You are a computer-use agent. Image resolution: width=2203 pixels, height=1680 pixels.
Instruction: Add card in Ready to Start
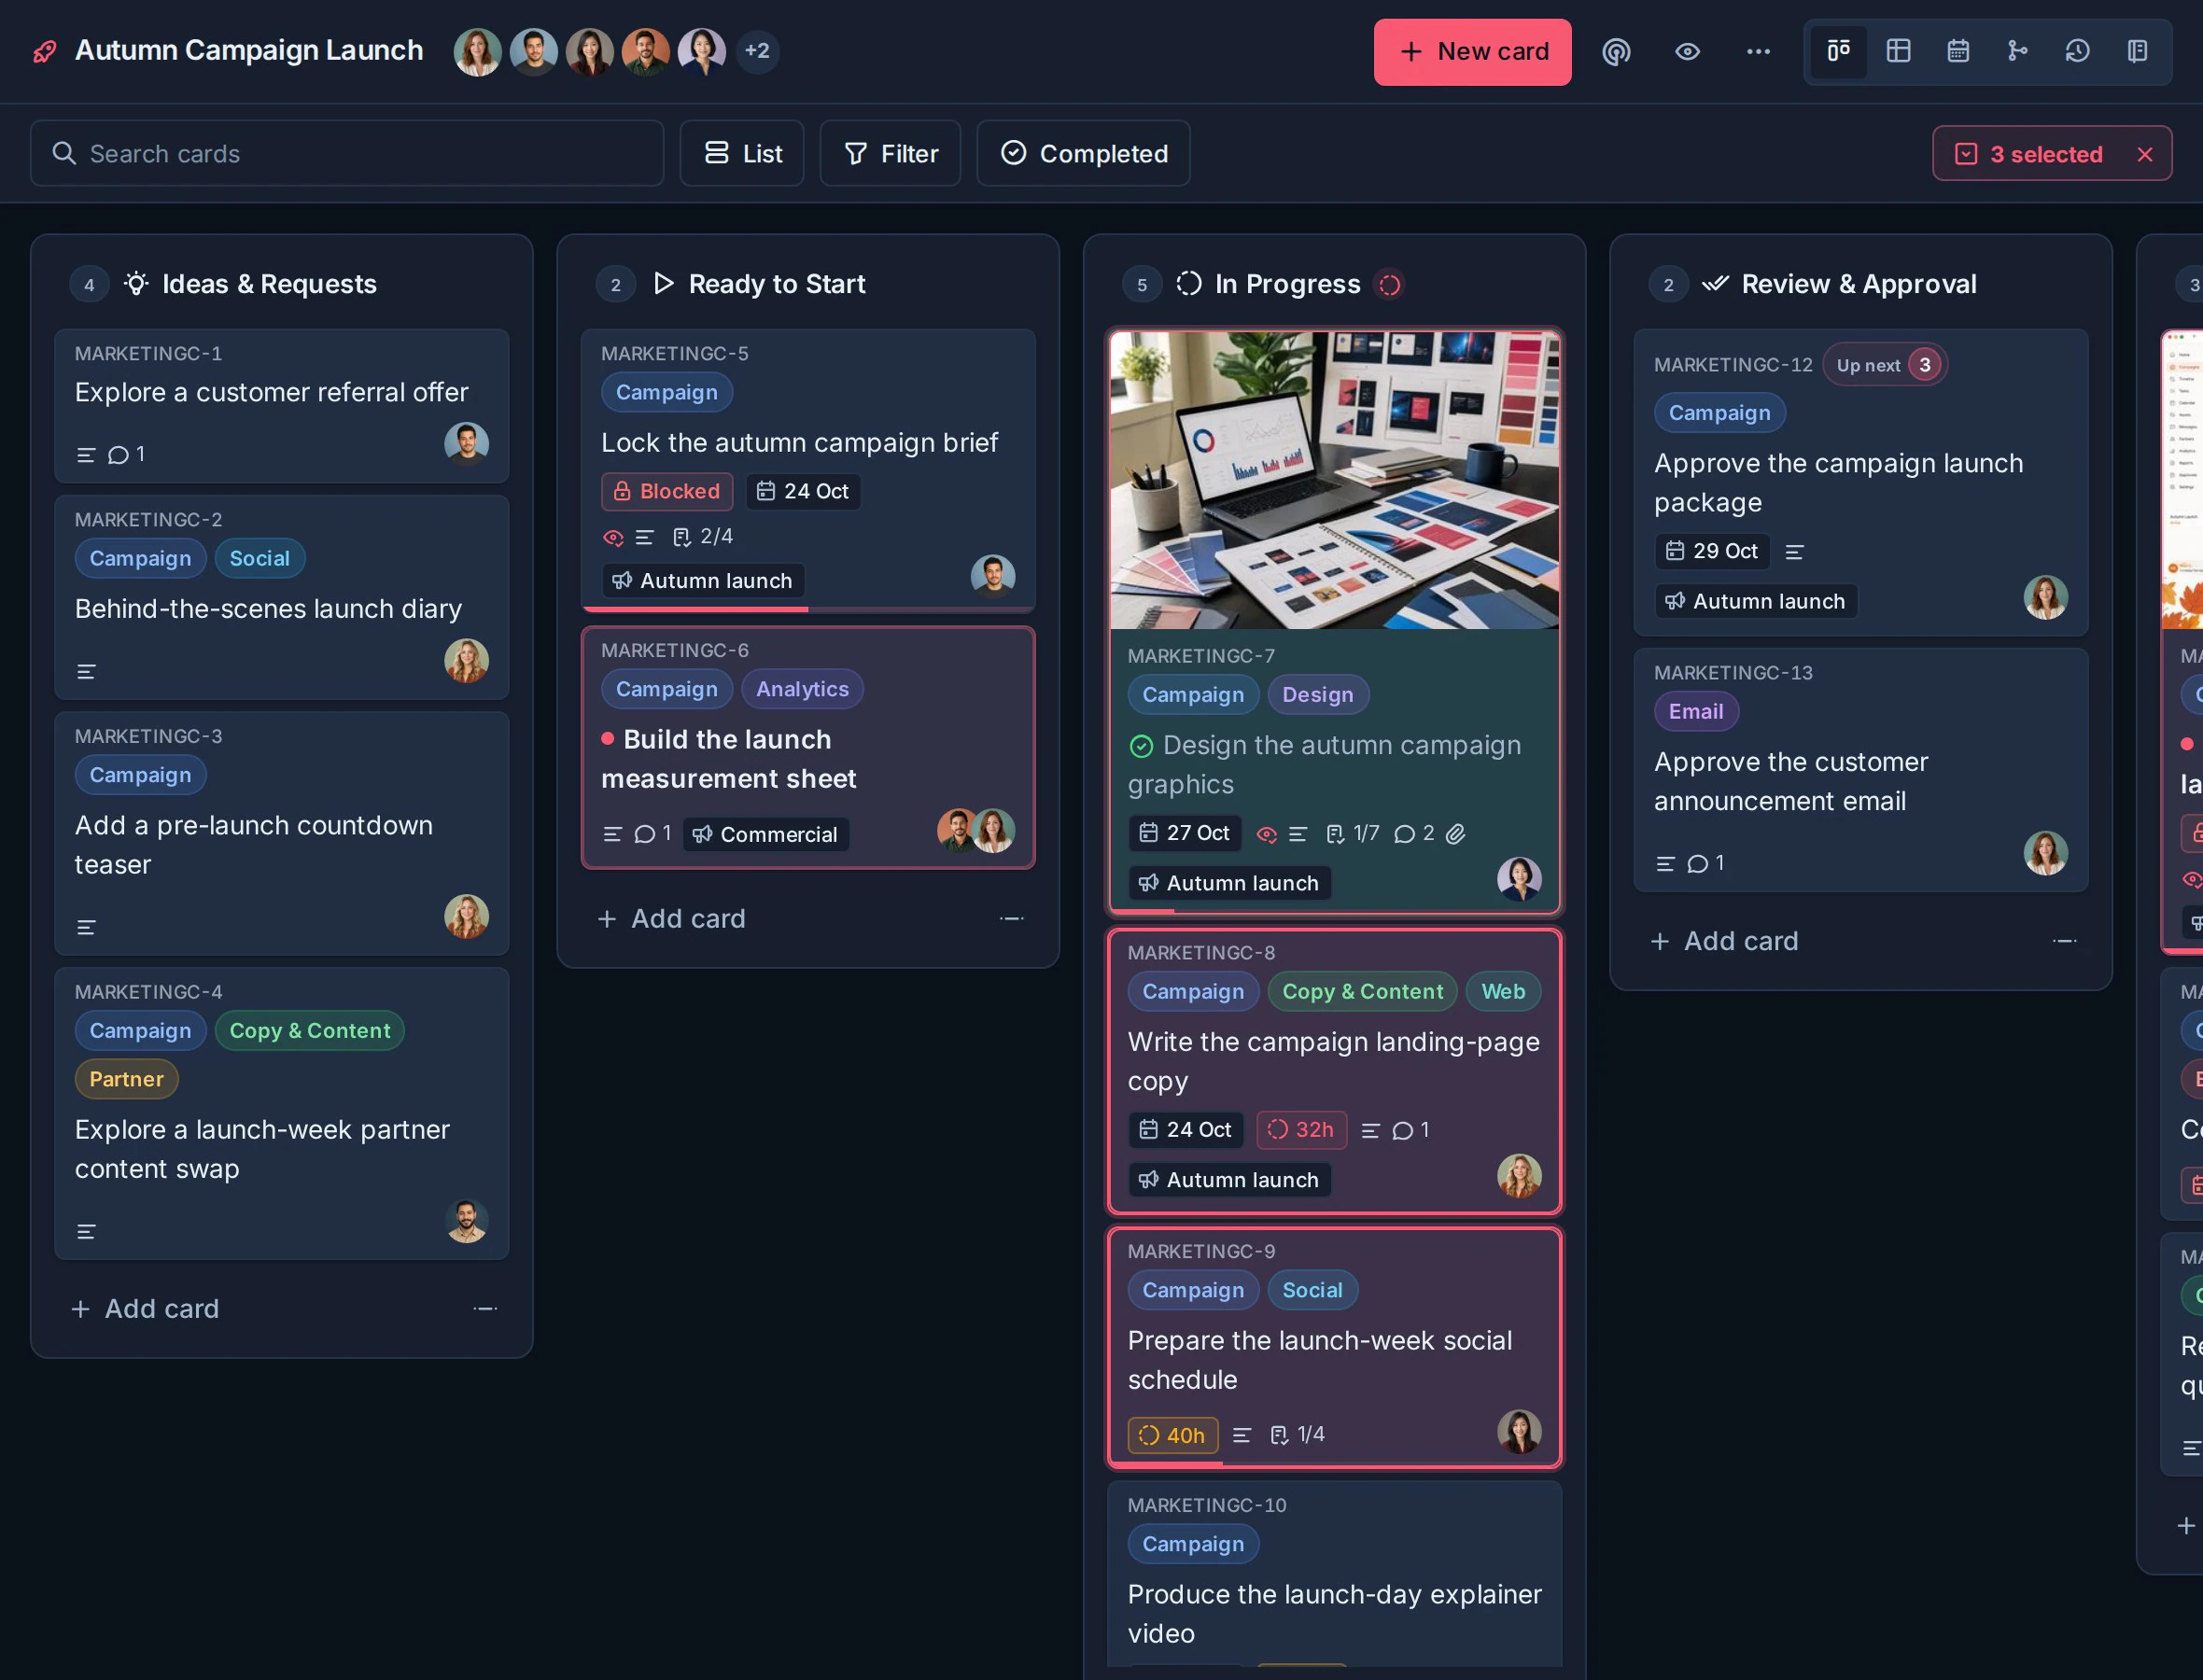click(x=671, y=918)
